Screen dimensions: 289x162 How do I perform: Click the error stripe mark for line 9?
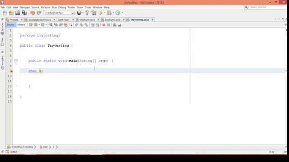coord(286,71)
